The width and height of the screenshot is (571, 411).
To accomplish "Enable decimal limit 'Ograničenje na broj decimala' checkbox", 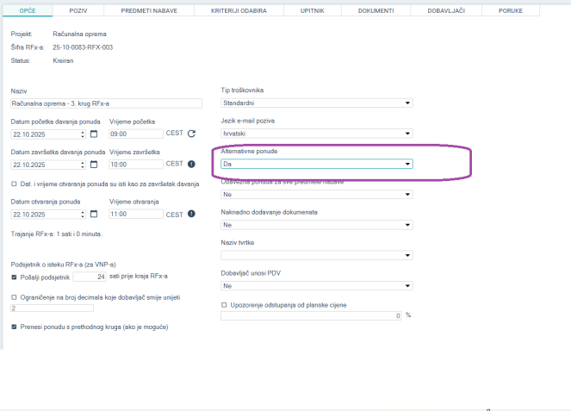I will point(14,296).
